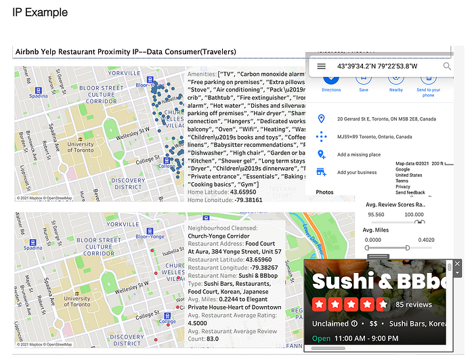474x363 pixels.
Task: Click the Avg. Restaurant Average Rating 4.5000 value
Action: [198, 323]
